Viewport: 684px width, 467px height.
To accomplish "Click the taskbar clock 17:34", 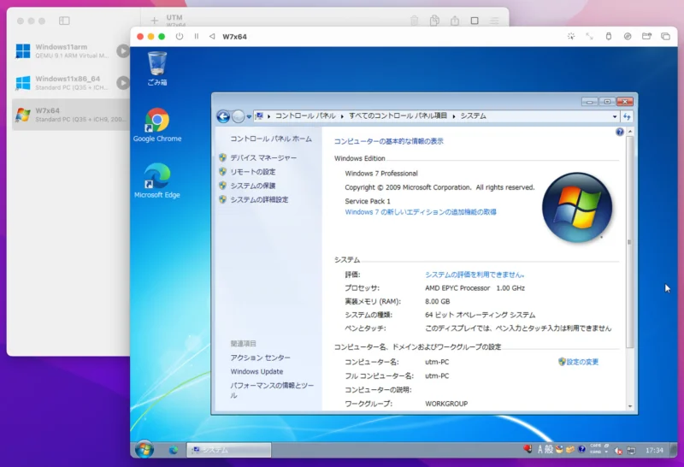I will [x=654, y=451].
